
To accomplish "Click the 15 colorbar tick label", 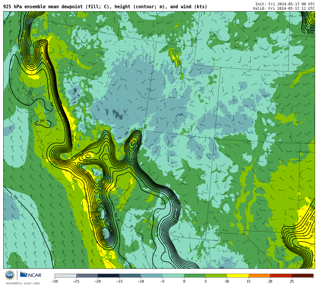I will click(249, 281).
